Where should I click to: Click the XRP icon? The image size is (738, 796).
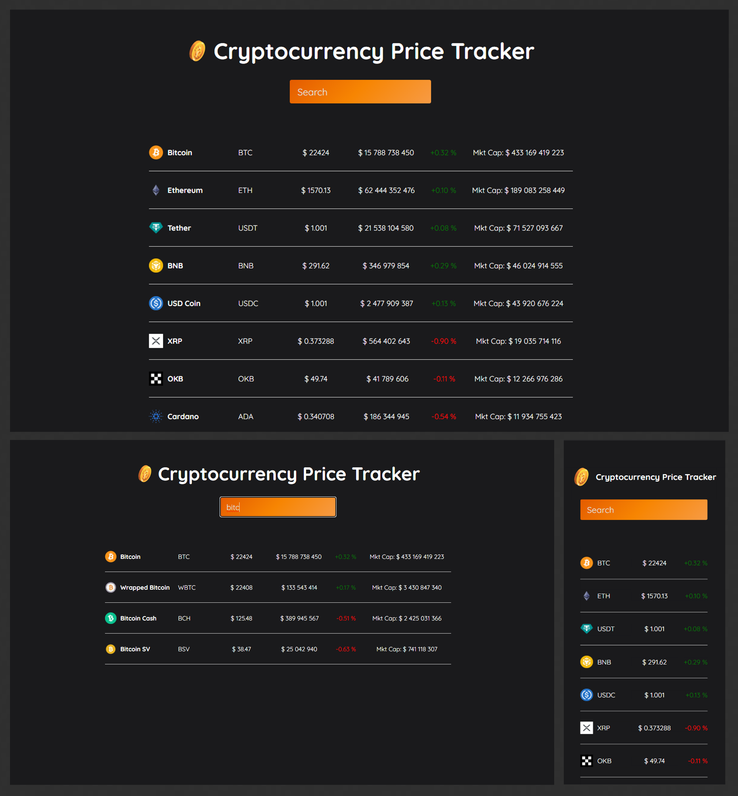click(156, 341)
